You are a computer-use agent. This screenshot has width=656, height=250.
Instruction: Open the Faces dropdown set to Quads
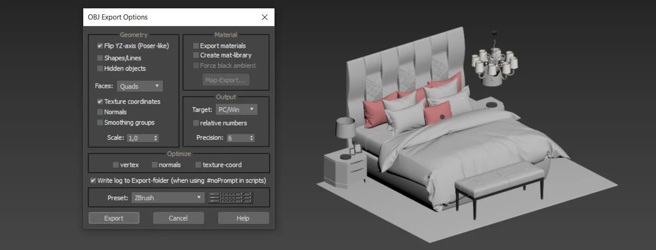[140, 86]
